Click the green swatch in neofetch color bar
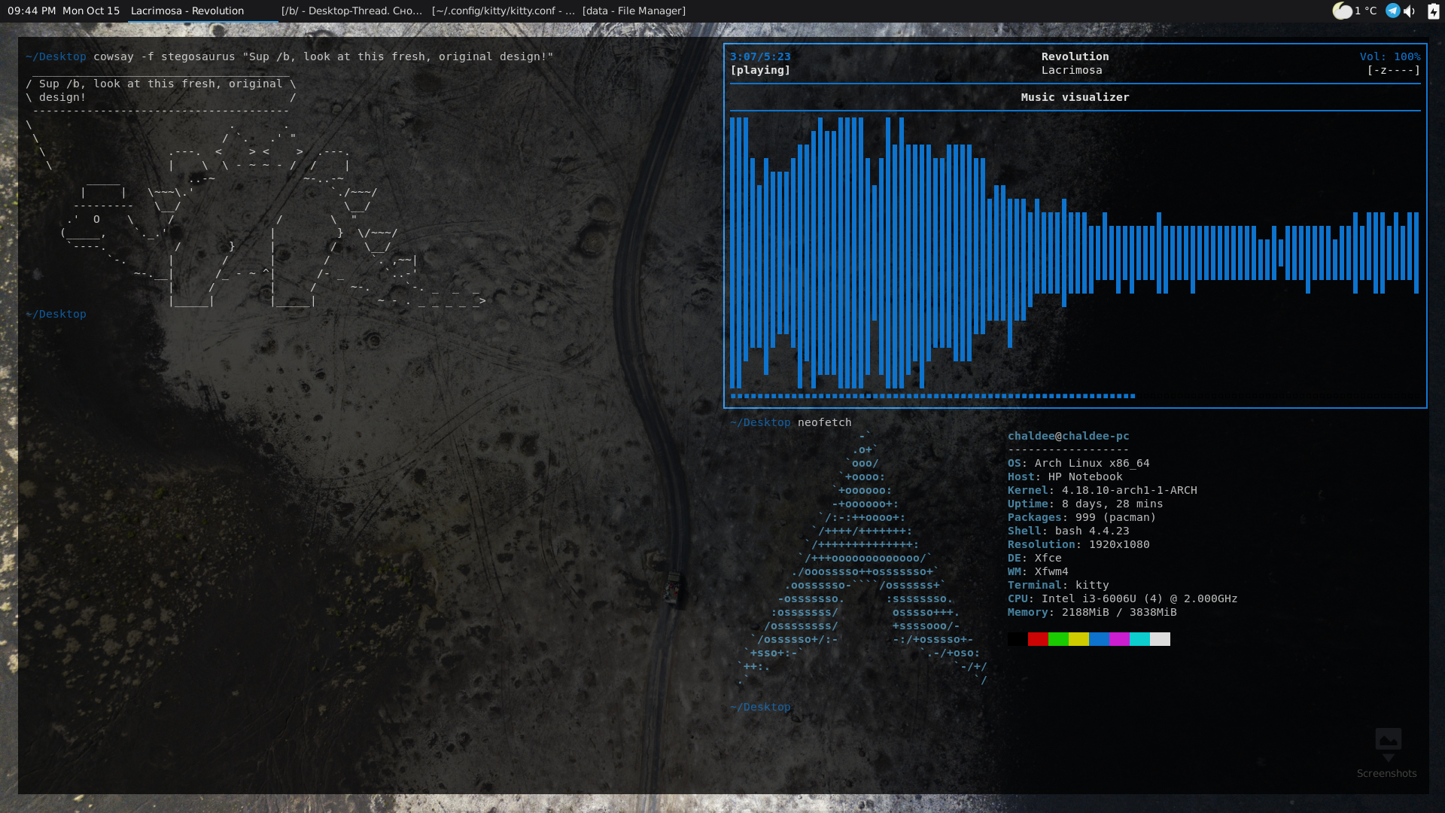 [x=1058, y=639]
